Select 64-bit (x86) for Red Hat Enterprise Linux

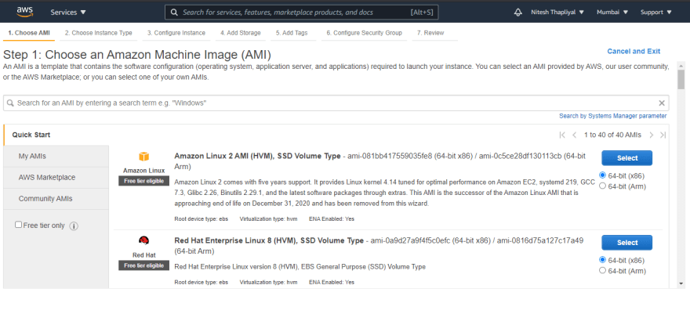603,259
